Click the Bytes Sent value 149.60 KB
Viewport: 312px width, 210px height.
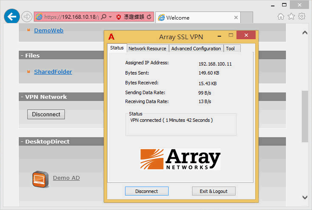pos(209,73)
